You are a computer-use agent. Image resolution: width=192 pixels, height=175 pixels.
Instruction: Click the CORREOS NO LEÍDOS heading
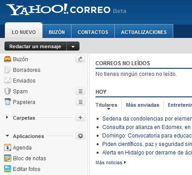click(x=123, y=63)
